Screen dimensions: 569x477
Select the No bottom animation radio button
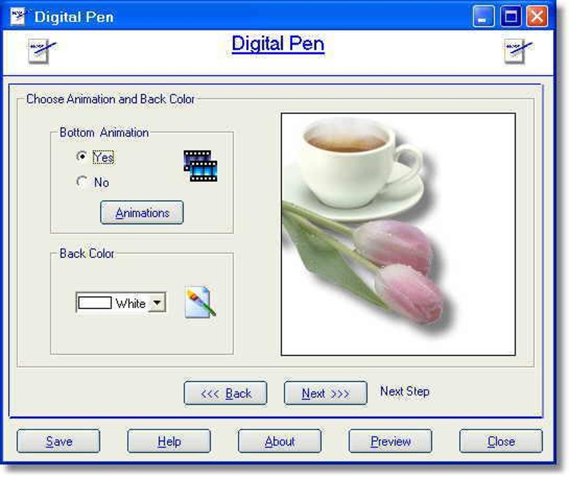[x=83, y=182]
